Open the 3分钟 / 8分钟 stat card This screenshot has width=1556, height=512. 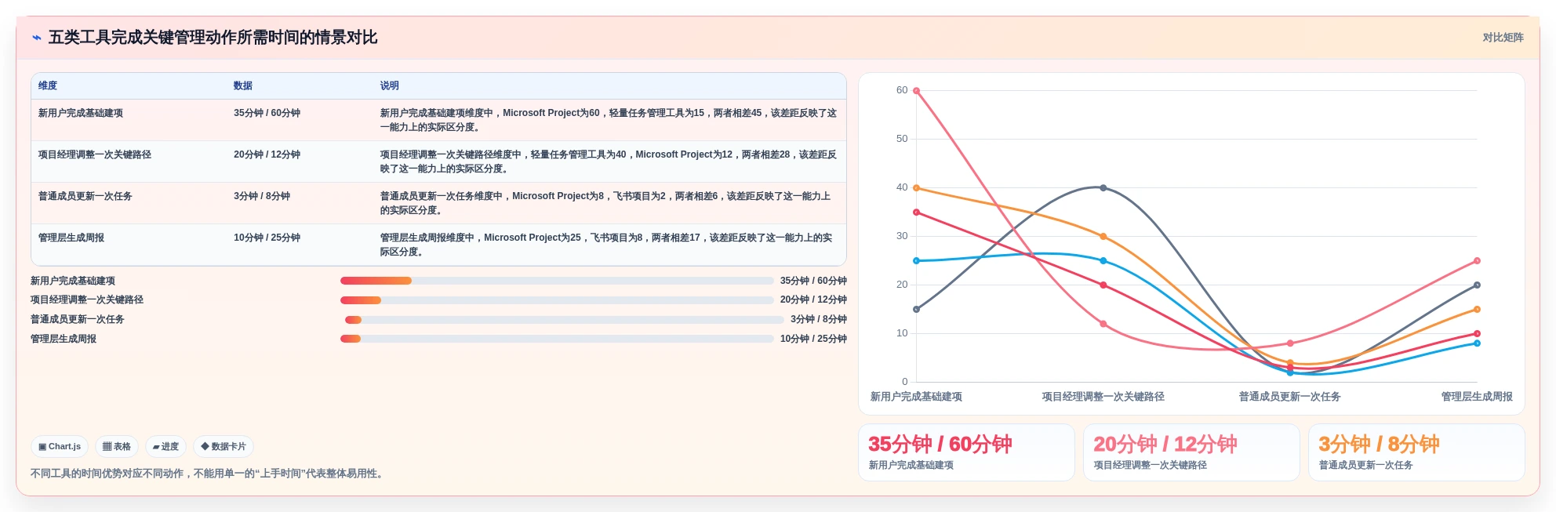coord(1416,452)
